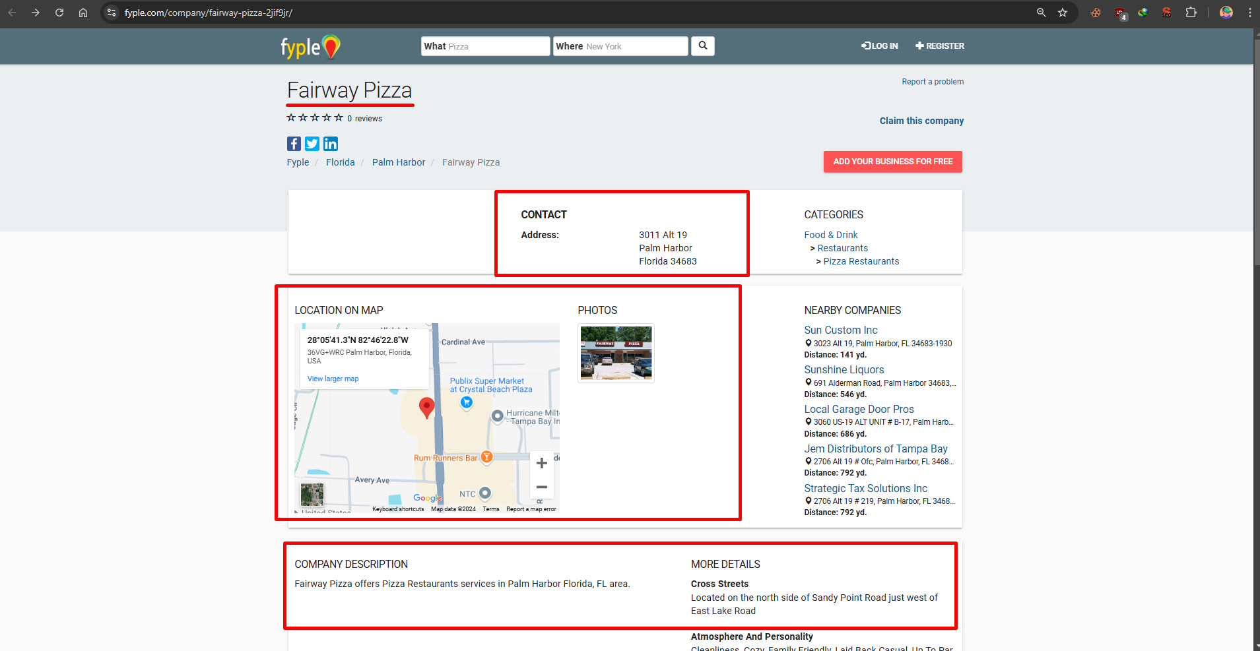Open the Palm Harbor breadcrumb link
The image size is (1260, 651).
coord(398,162)
